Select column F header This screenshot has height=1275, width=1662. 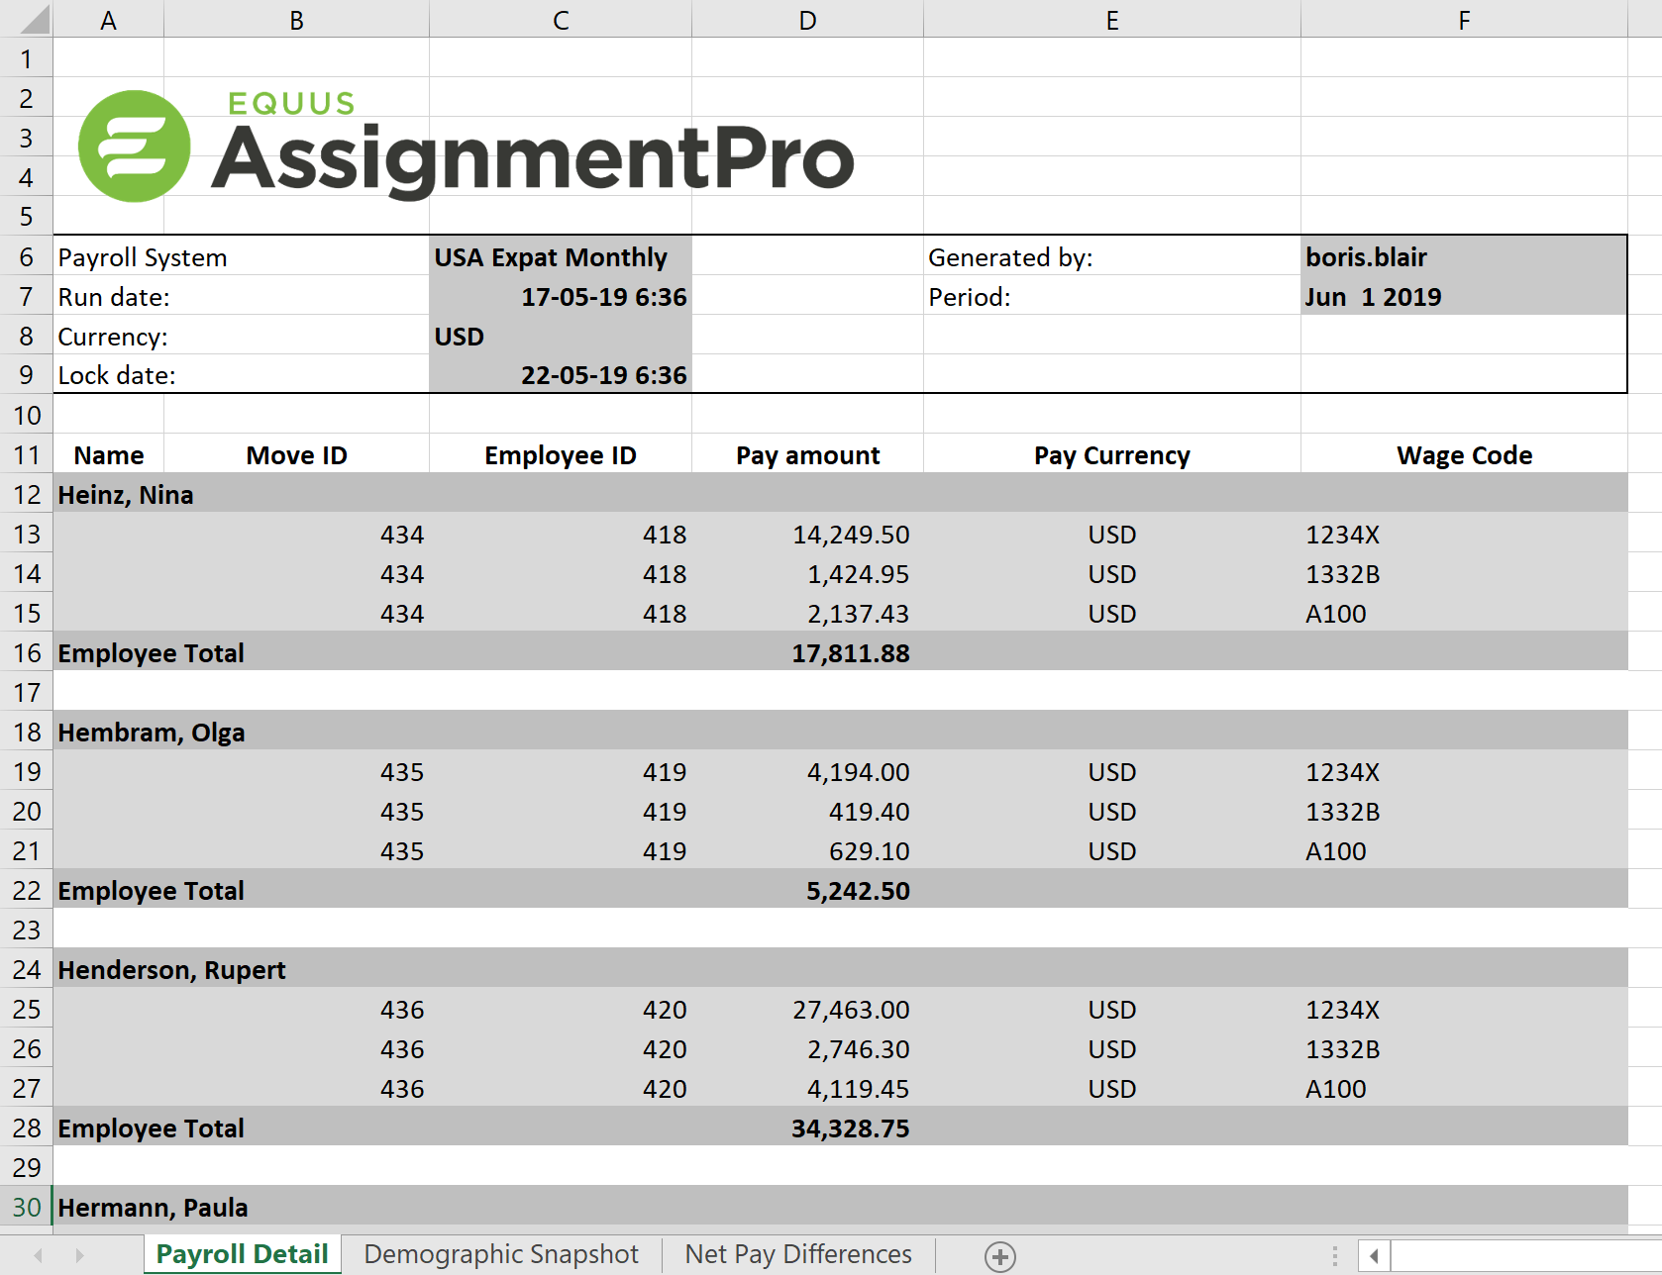tap(1464, 20)
